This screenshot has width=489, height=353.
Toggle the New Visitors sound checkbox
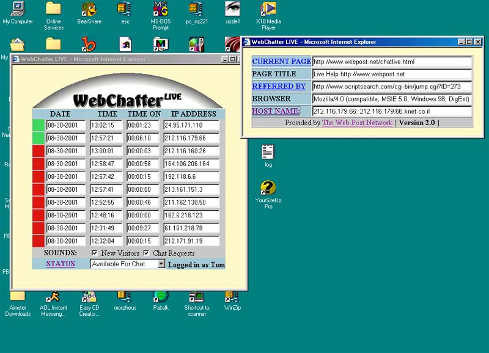(x=95, y=253)
